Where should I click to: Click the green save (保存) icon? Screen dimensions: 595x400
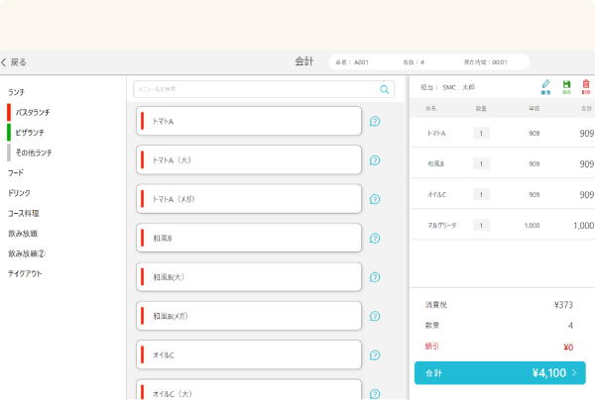566,86
